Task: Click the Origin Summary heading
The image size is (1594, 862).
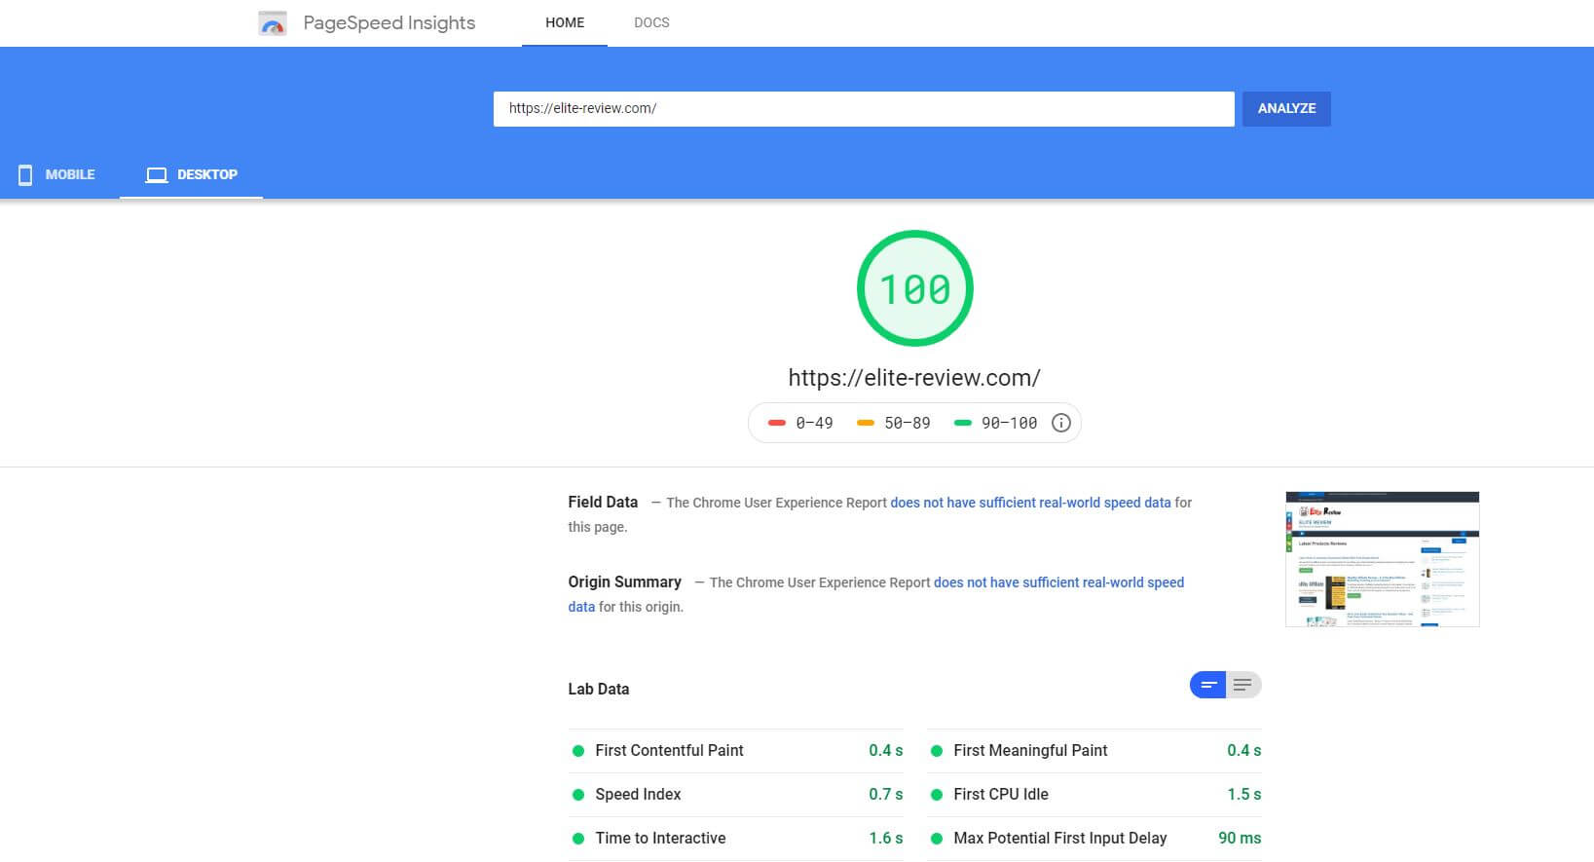Action: [624, 582]
